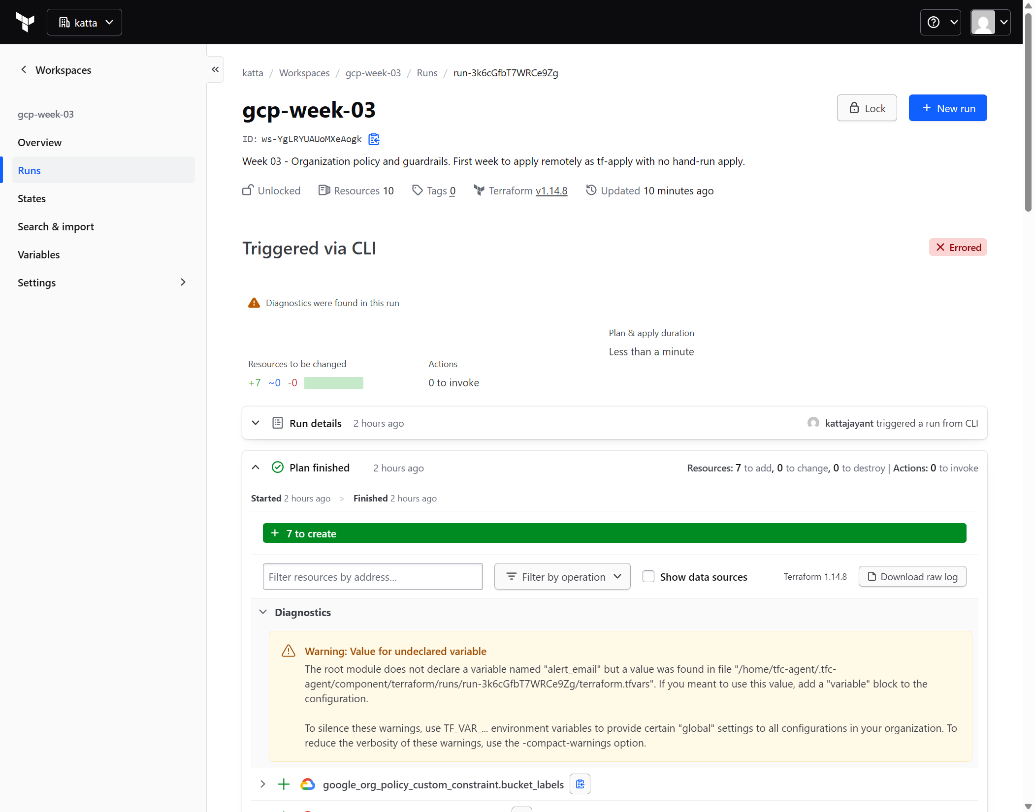This screenshot has width=1034, height=812.
Task: Open the Tags 0 link
Action: 452,190
